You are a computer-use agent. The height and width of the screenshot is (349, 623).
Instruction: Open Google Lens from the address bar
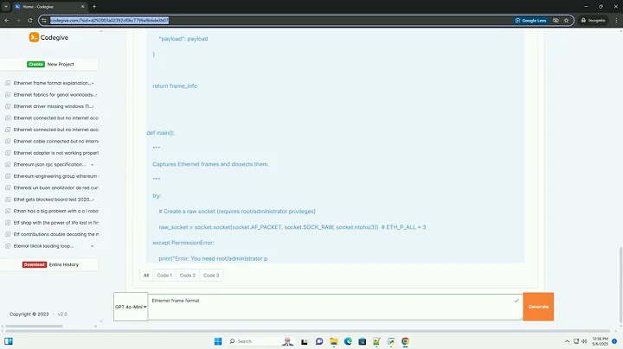[x=530, y=20]
